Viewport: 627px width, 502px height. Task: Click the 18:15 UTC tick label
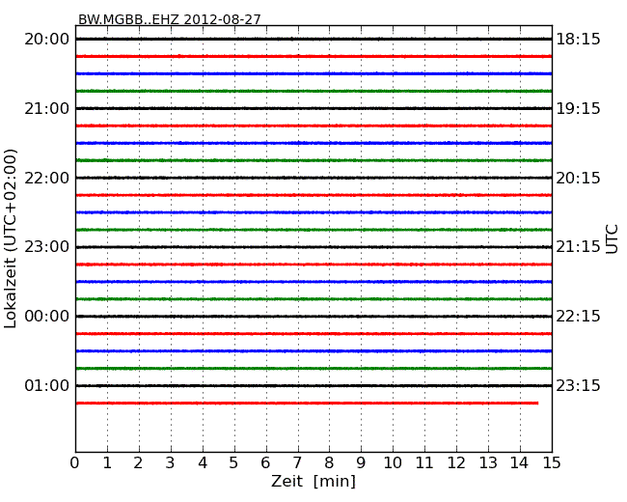tap(578, 40)
